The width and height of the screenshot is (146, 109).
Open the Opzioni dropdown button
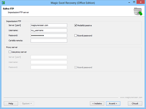click(x=27, y=103)
